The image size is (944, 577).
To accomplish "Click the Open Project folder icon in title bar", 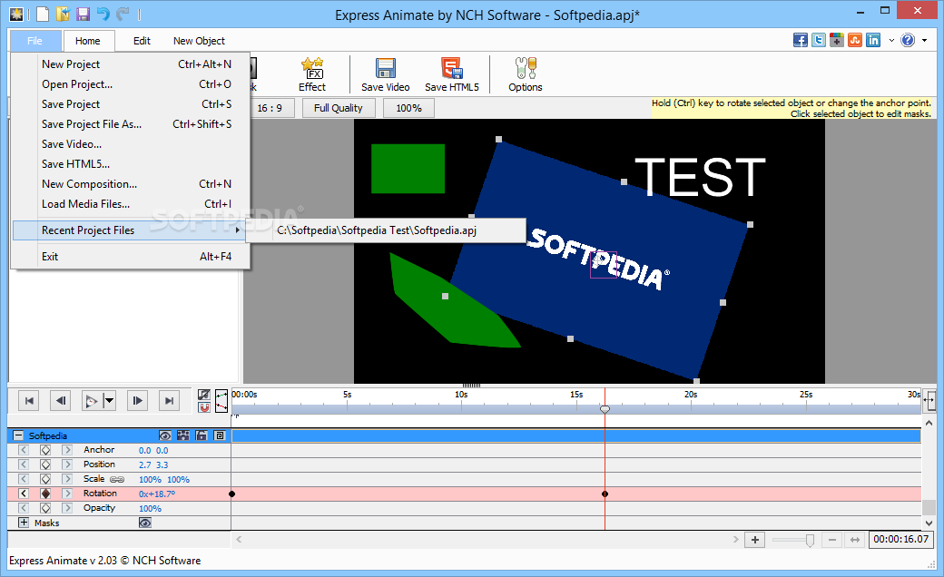I will (x=63, y=14).
